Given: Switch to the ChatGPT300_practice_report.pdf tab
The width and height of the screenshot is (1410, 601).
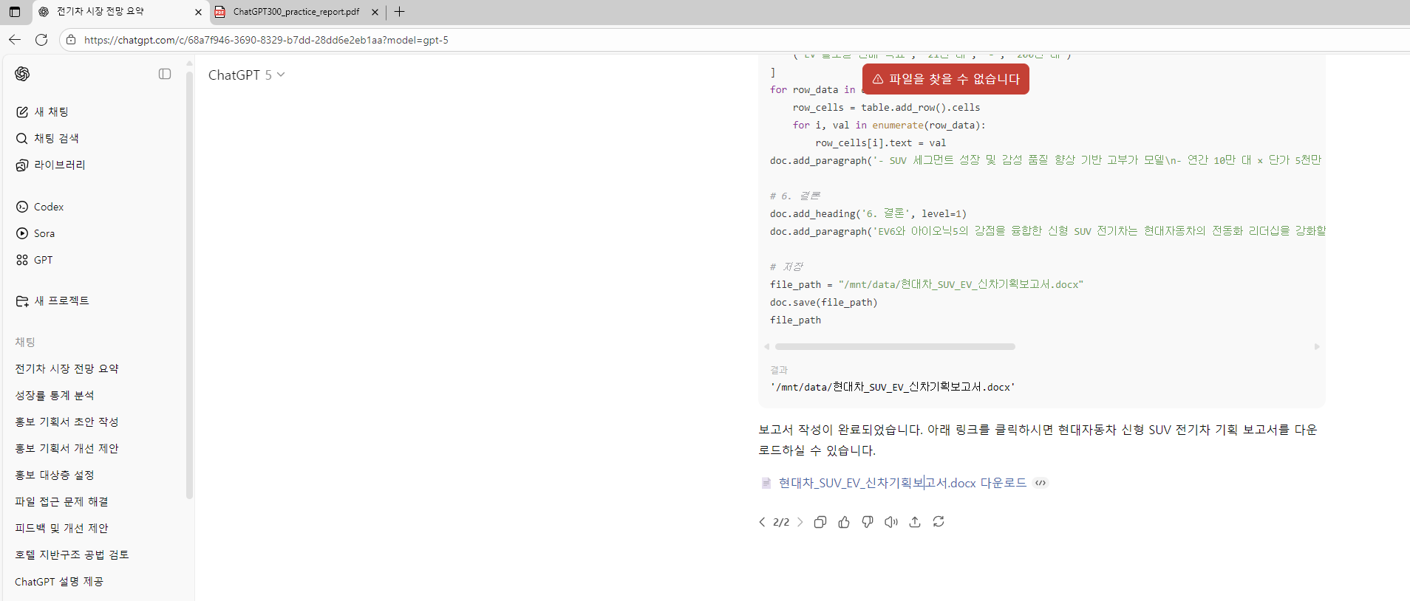Looking at the screenshot, I should pos(297,12).
